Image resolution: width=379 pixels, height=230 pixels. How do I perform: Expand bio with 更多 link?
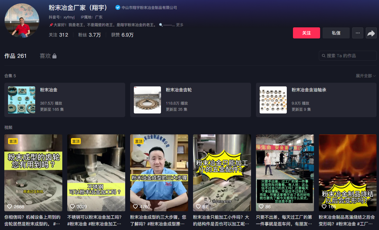pos(180,25)
